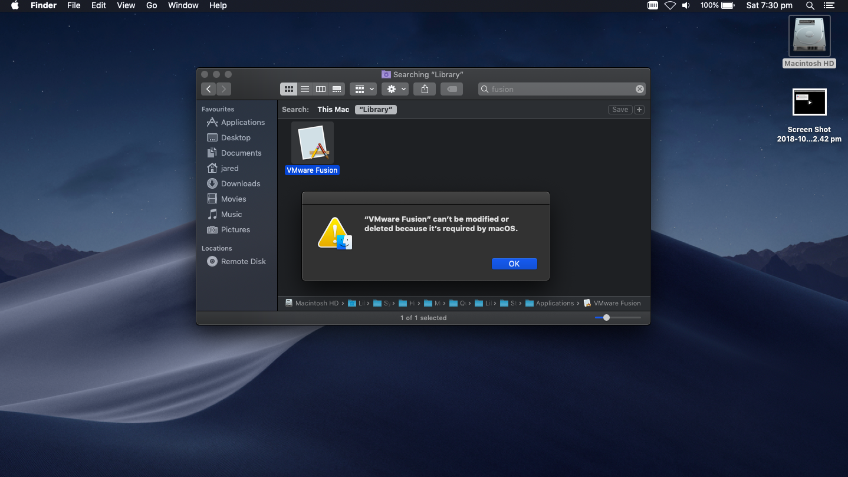
Task: Click the volume icon in menu bar
Action: pyautogui.click(x=686, y=5)
